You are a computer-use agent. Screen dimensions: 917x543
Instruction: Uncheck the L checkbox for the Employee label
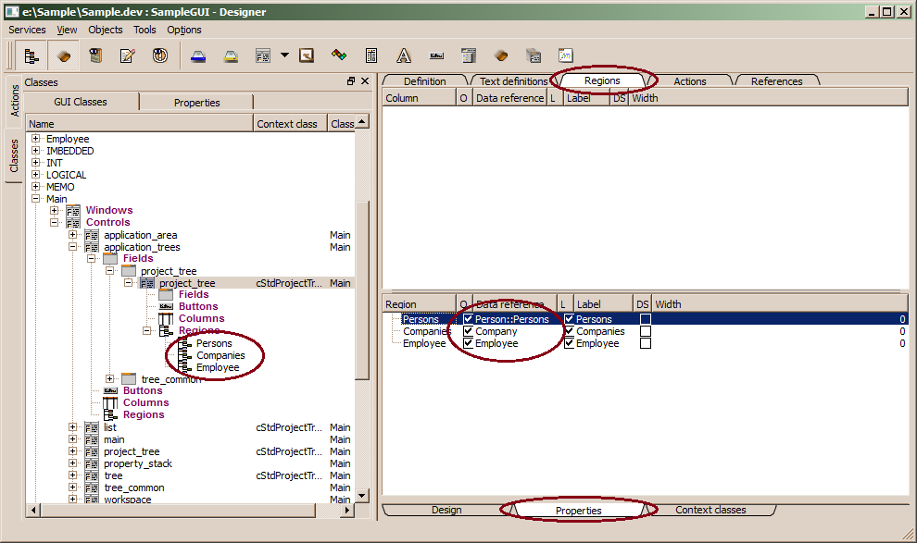[x=569, y=343]
